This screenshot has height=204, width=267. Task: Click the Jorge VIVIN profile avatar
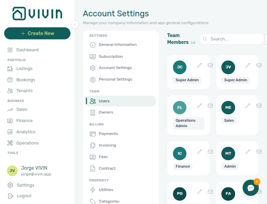[x=12, y=171]
